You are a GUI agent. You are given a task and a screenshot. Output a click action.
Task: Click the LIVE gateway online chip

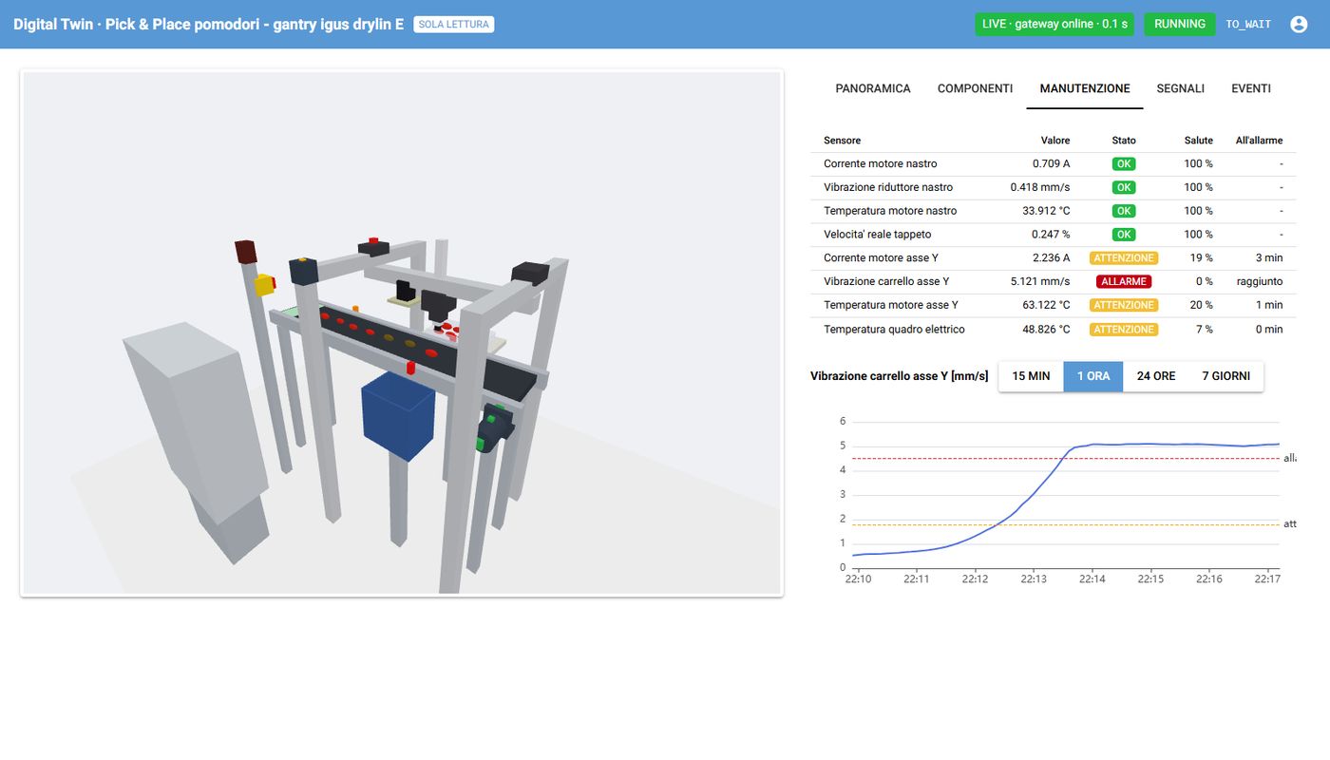click(1054, 25)
